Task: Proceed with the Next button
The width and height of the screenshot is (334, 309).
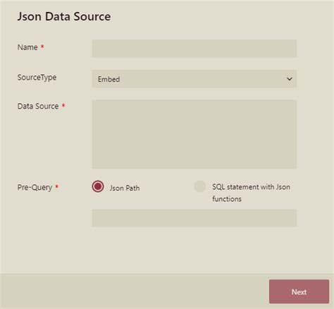Action: tap(299, 291)
